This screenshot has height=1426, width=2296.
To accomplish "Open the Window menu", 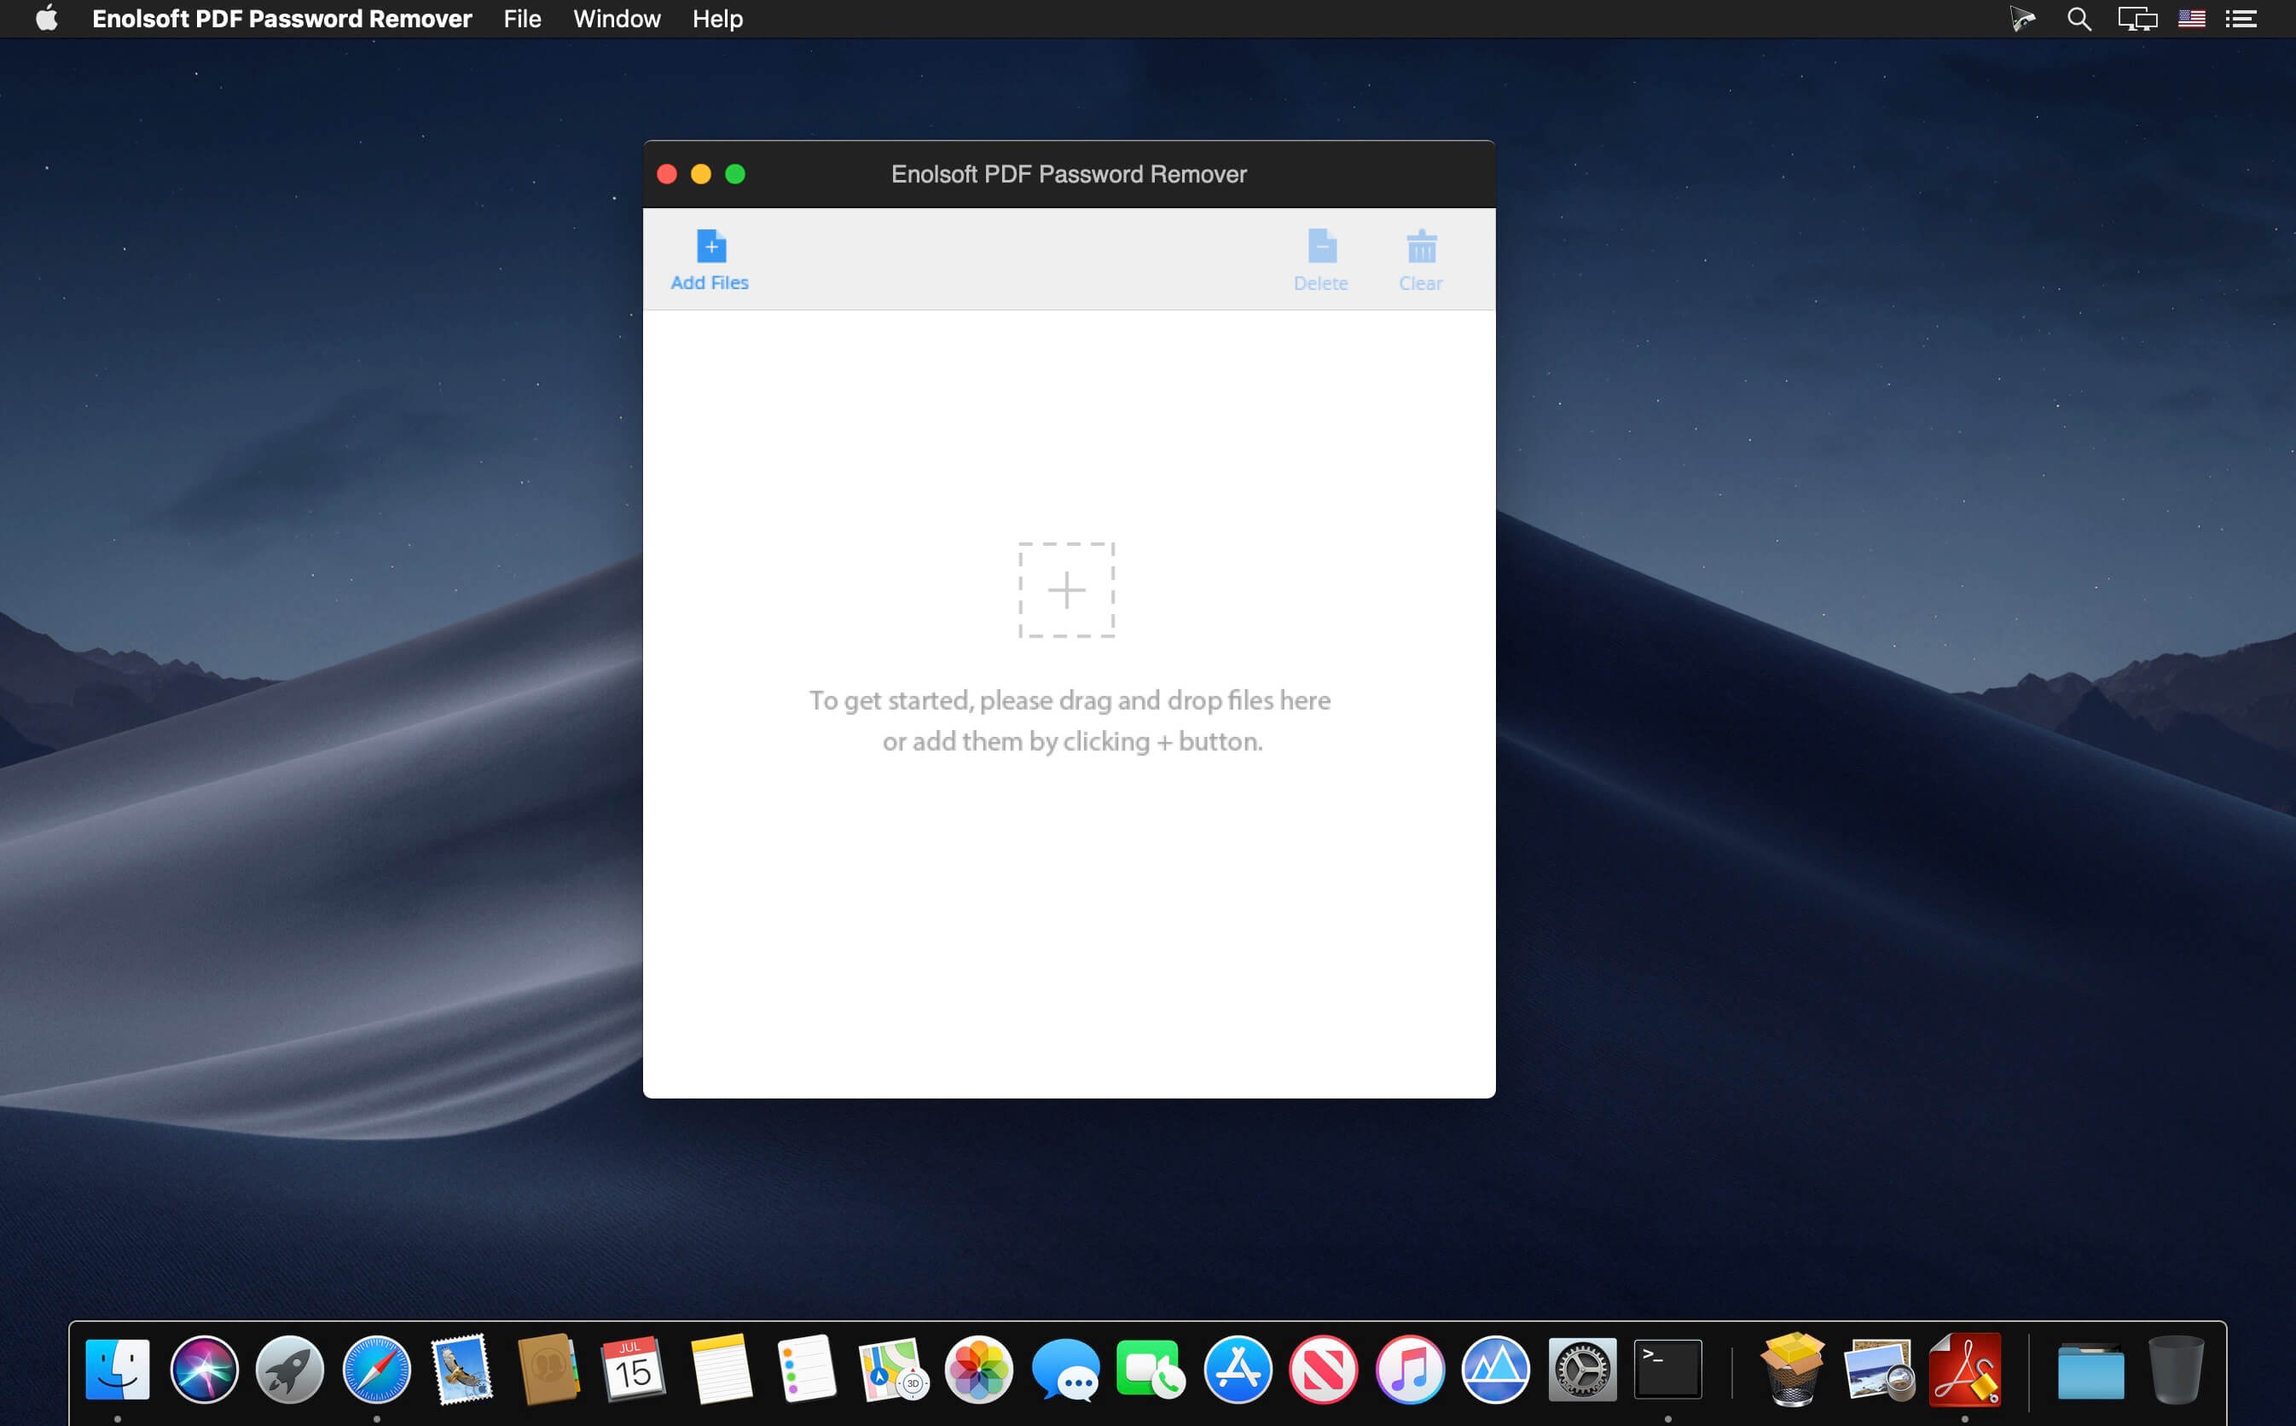I will pyautogui.click(x=617, y=19).
